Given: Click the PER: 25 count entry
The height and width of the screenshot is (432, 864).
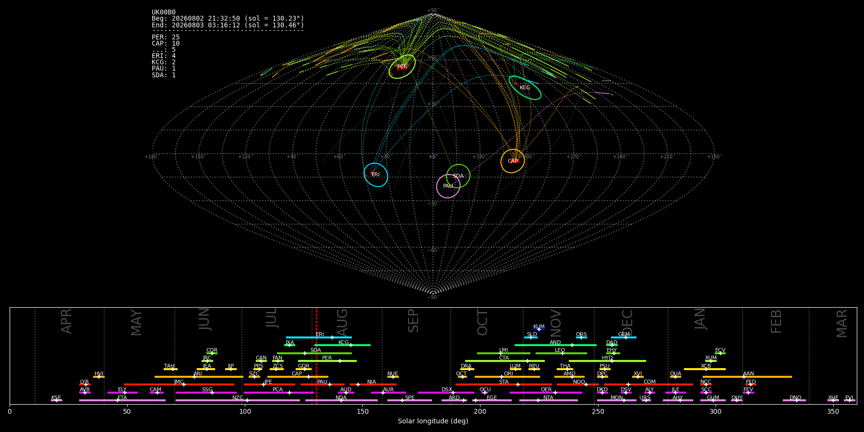Looking at the screenshot, I should [x=166, y=37].
